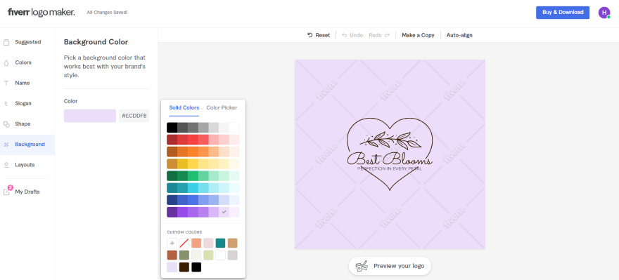Screen dimensions: 619x280
Task: Select the Name text icon in sidebar
Action: [x=6, y=83]
